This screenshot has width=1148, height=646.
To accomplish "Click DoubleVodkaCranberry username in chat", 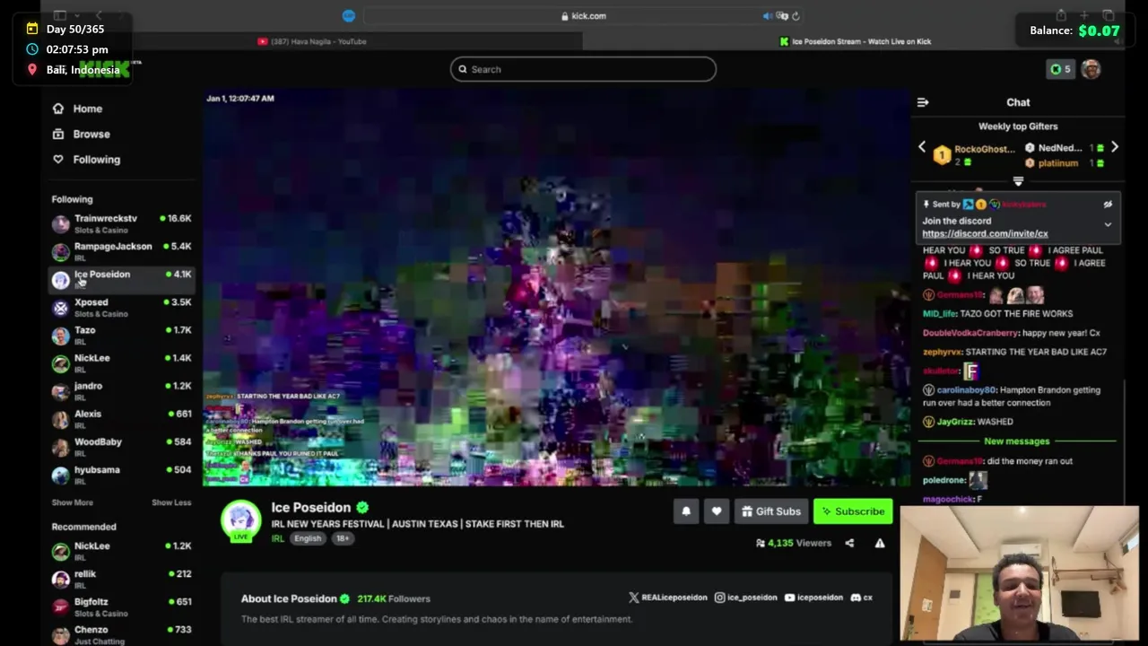I will [970, 333].
